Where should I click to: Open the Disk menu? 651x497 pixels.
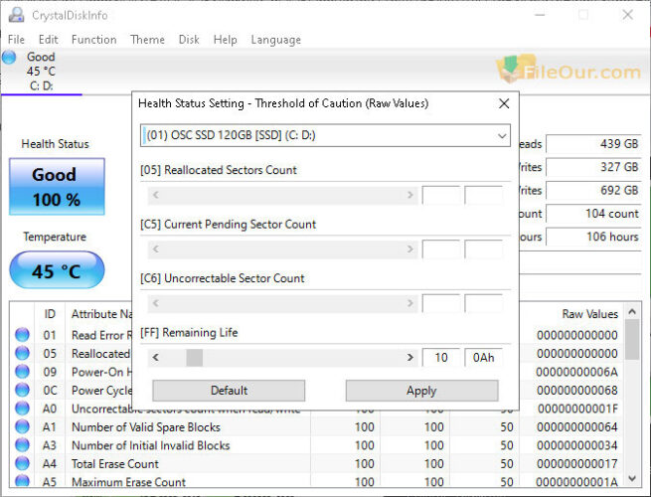tap(189, 40)
